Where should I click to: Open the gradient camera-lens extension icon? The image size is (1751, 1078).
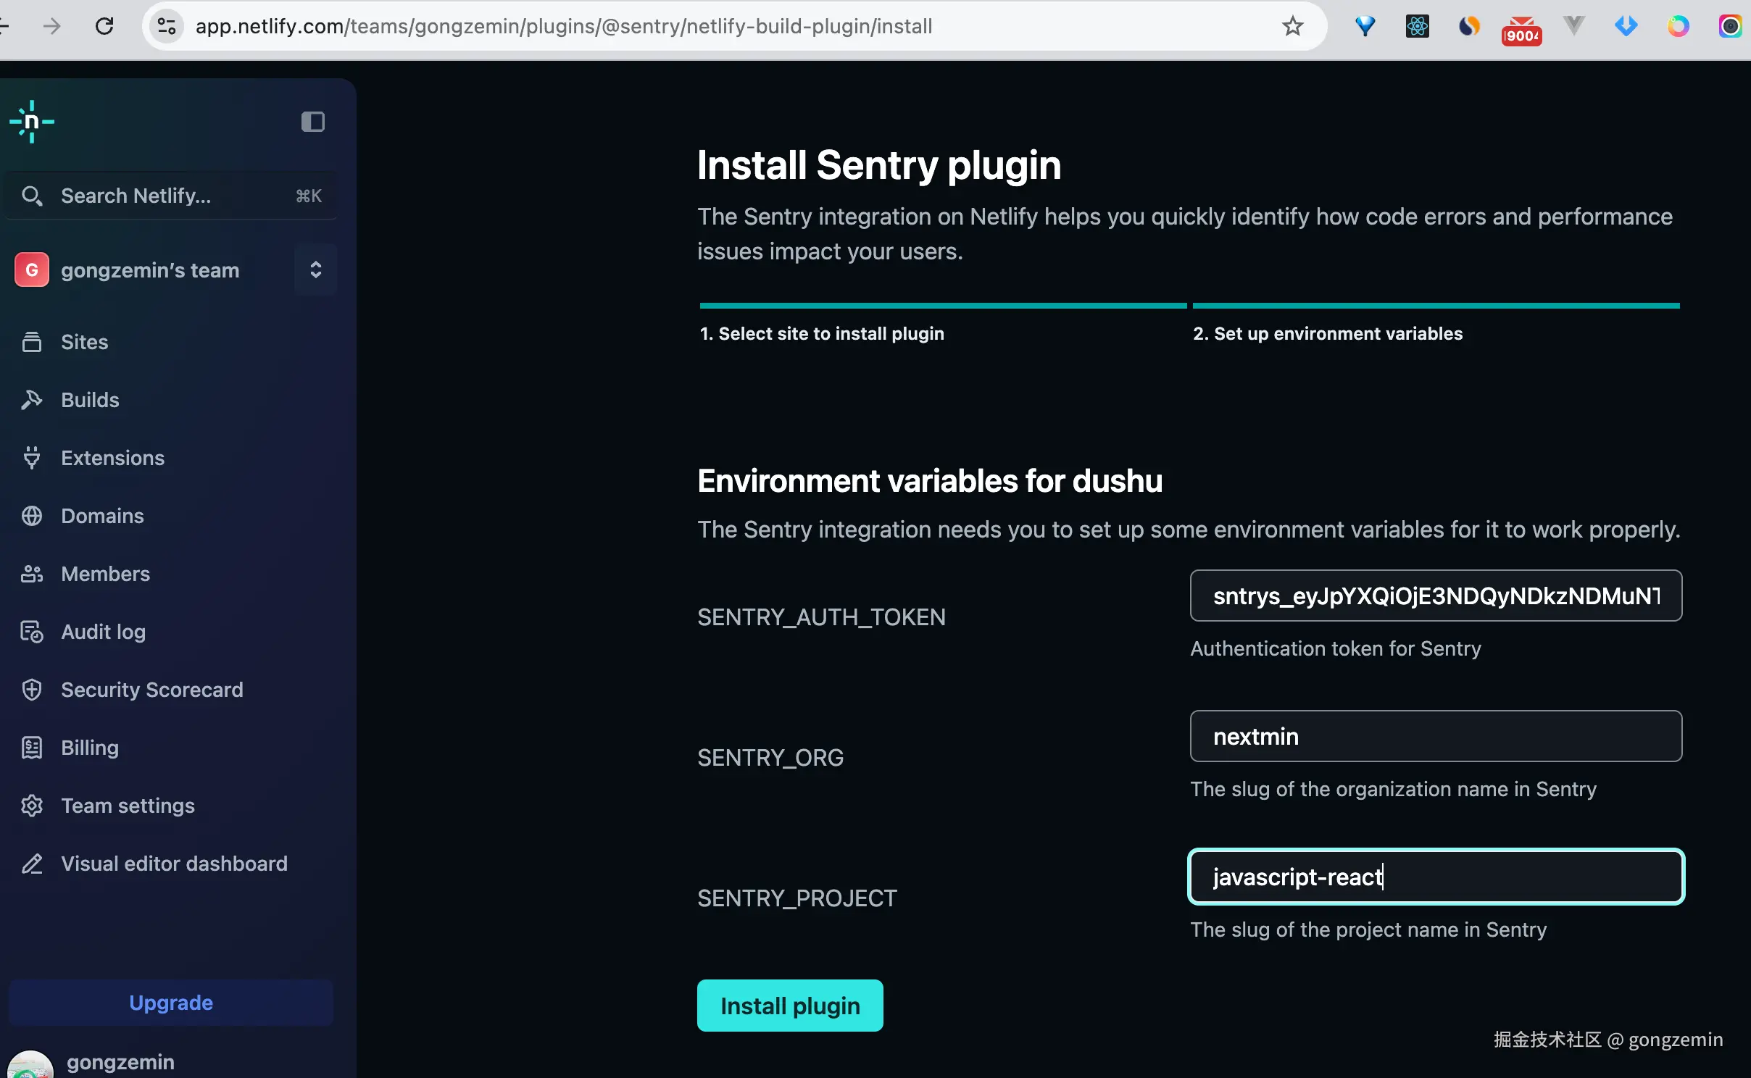1730,26
